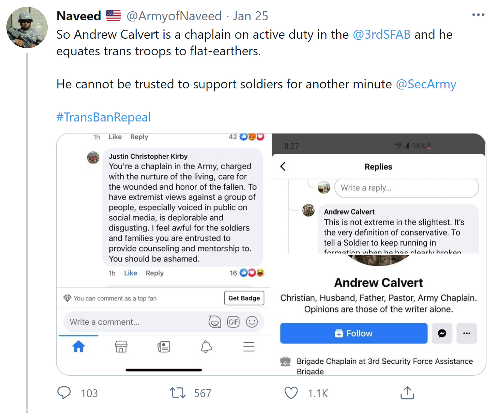Screen dimensions: 494x413
Task: Click the Marketplace storefront icon
Action: (121, 346)
